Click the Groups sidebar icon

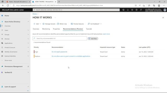pos(2,34)
